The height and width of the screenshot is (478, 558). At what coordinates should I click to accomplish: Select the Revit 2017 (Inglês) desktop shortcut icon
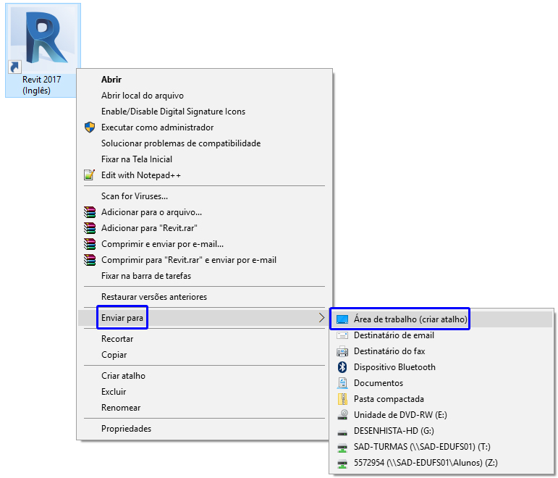point(43,50)
